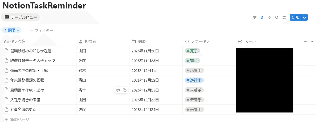Click the ステータス column header

(200, 41)
